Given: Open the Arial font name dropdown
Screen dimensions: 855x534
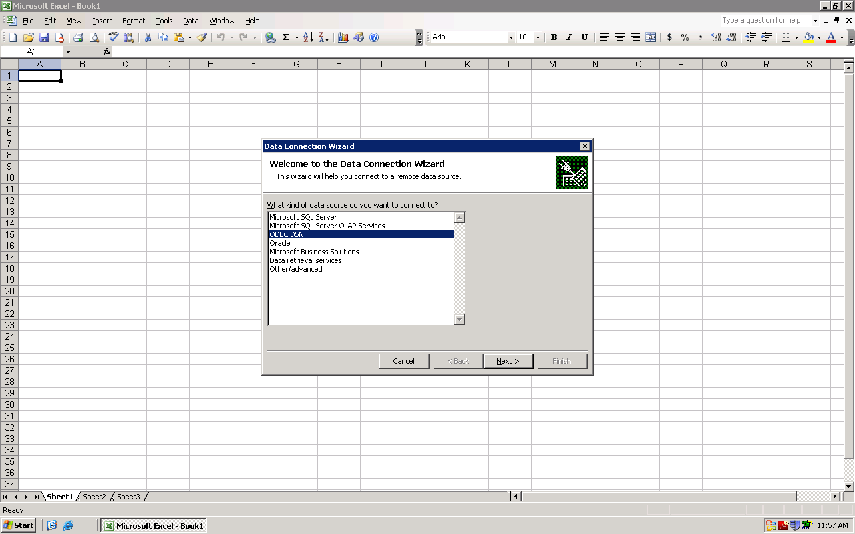Looking at the screenshot, I should click(x=512, y=37).
